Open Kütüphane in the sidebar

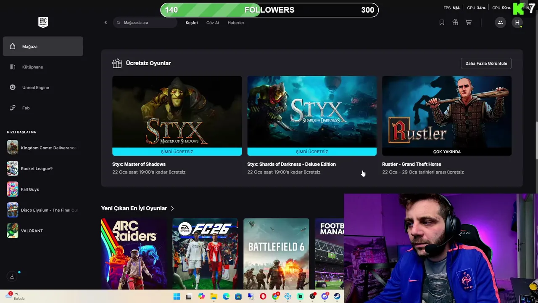pos(43,67)
